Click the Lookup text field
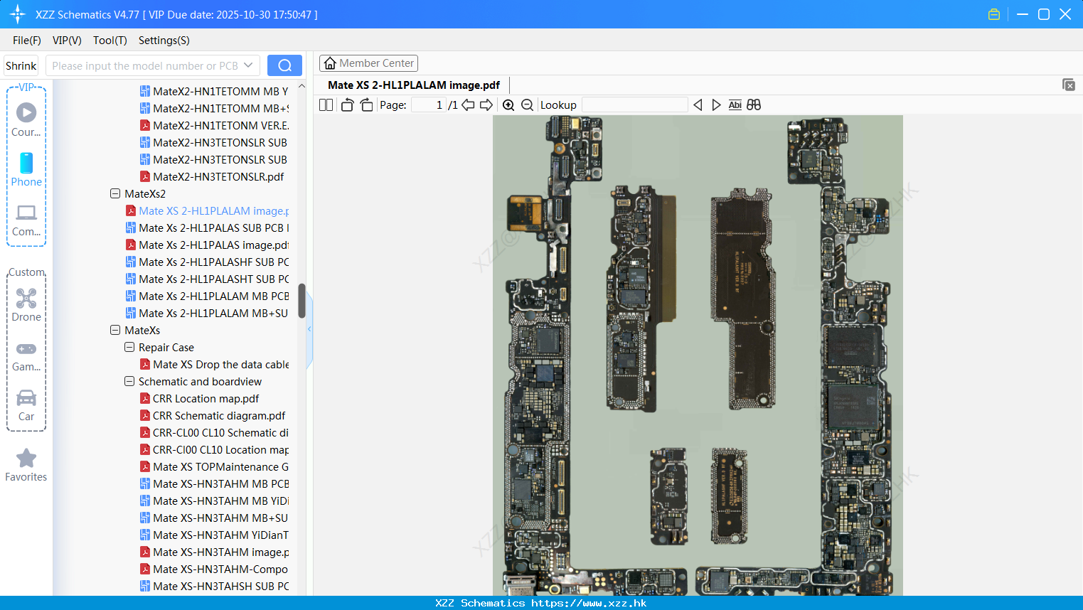Viewport: 1083px width, 610px height. tap(635, 105)
